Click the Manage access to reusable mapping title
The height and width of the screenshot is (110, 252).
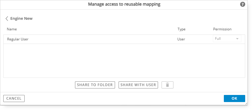(124, 4)
